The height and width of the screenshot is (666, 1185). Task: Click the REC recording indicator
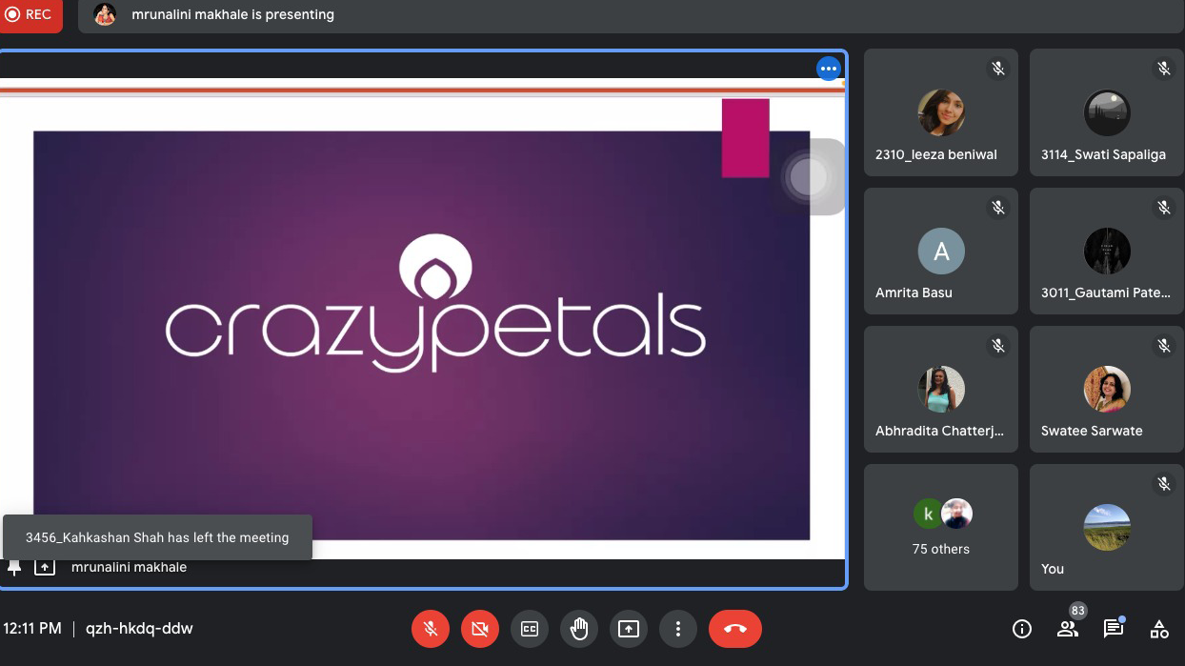pyautogui.click(x=30, y=15)
